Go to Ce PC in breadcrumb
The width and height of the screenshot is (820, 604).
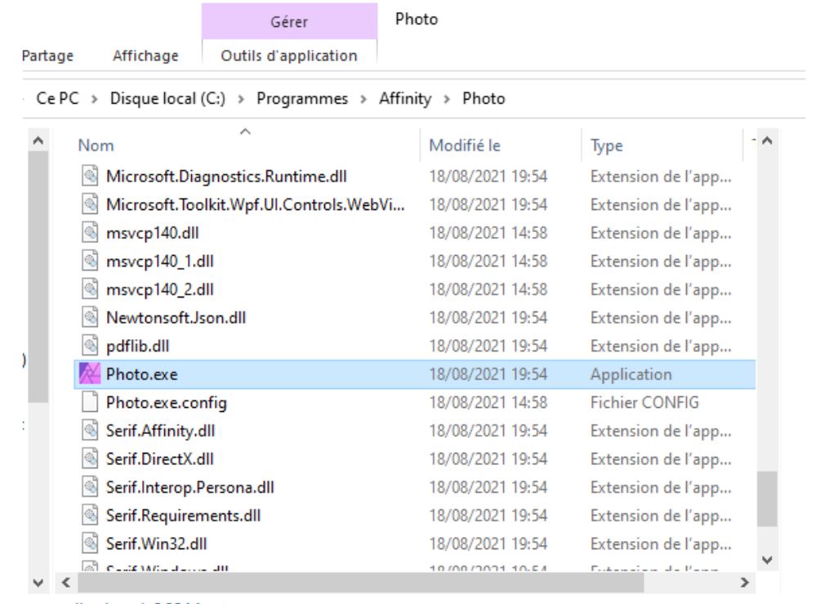click(x=57, y=98)
